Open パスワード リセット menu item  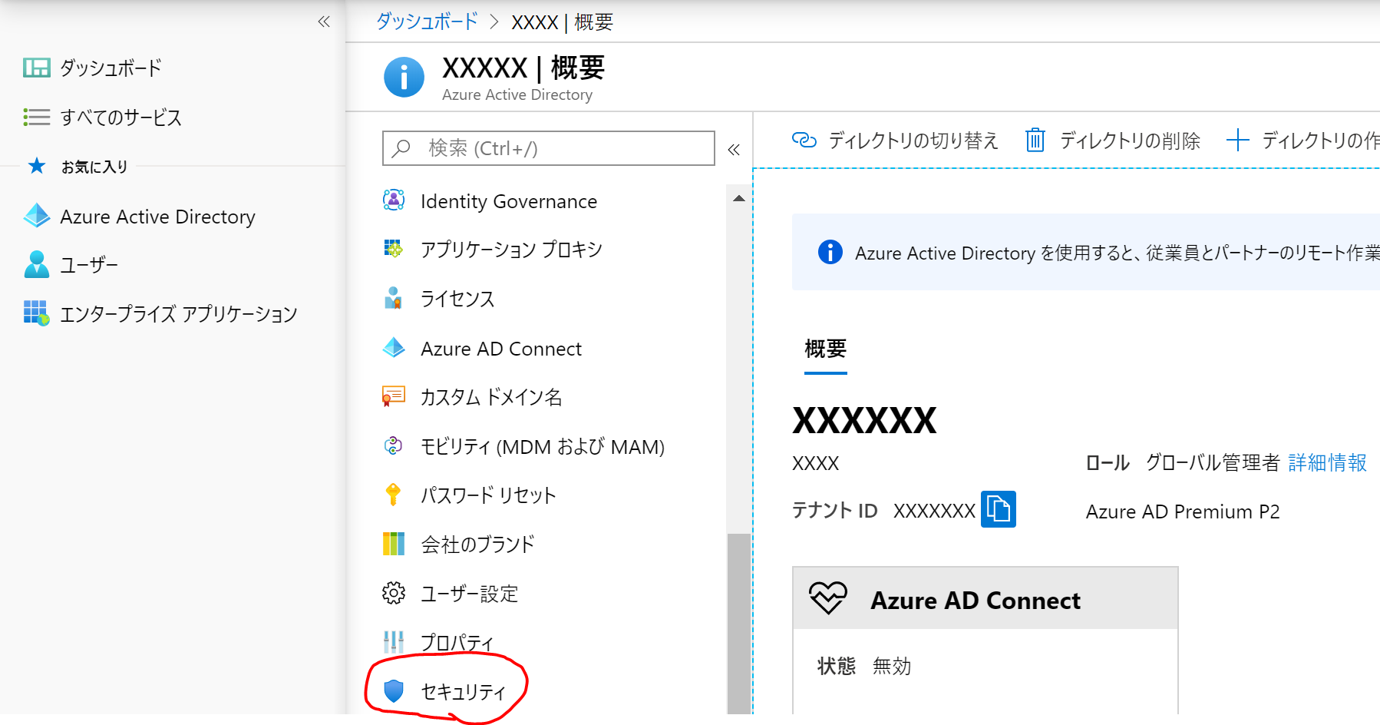[488, 495]
